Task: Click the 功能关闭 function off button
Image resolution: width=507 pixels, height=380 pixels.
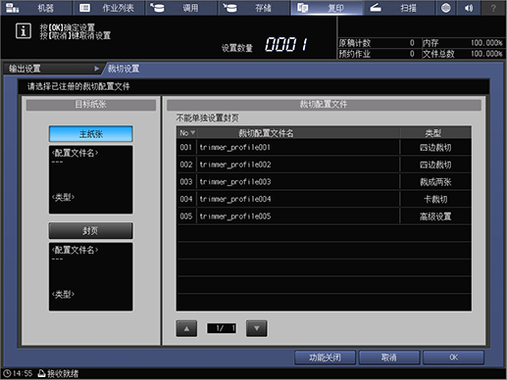Action: click(x=325, y=357)
